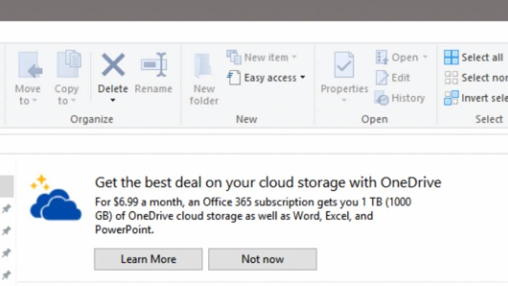
Task: Dismiss OneDrive offer with Not now
Action: [x=263, y=260]
